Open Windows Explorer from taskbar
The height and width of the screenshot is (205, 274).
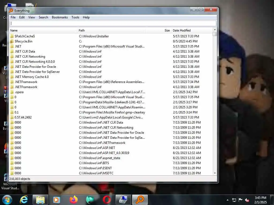click(x=40, y=200)
